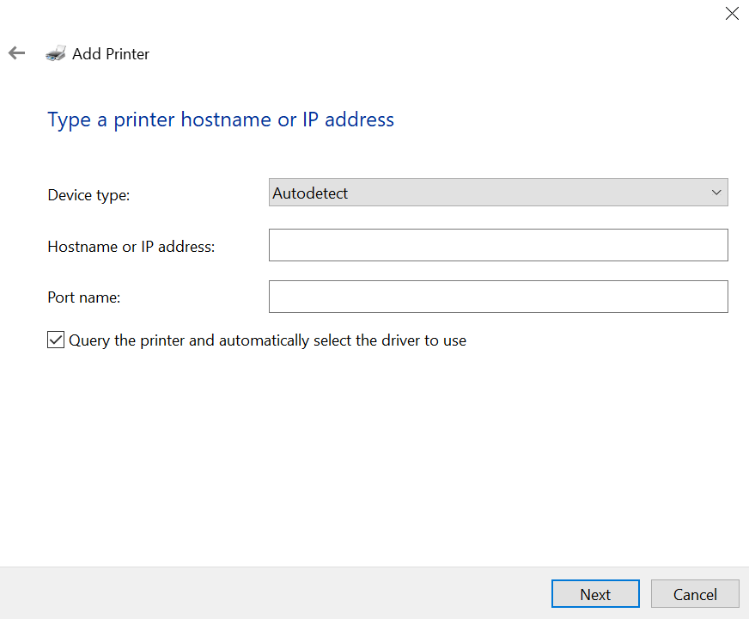Image resolution: width=749 pixels, height=619 pixels.
Task: Focus the Hostname or IP address field
Action: click(498, 245)
